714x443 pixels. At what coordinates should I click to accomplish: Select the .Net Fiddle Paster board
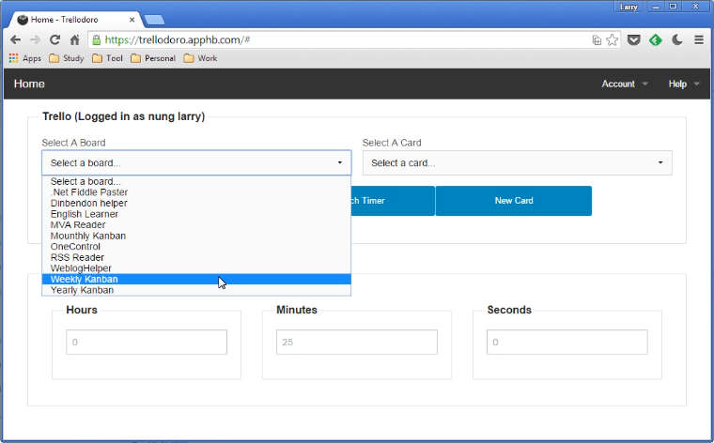[x=196, y=192]
